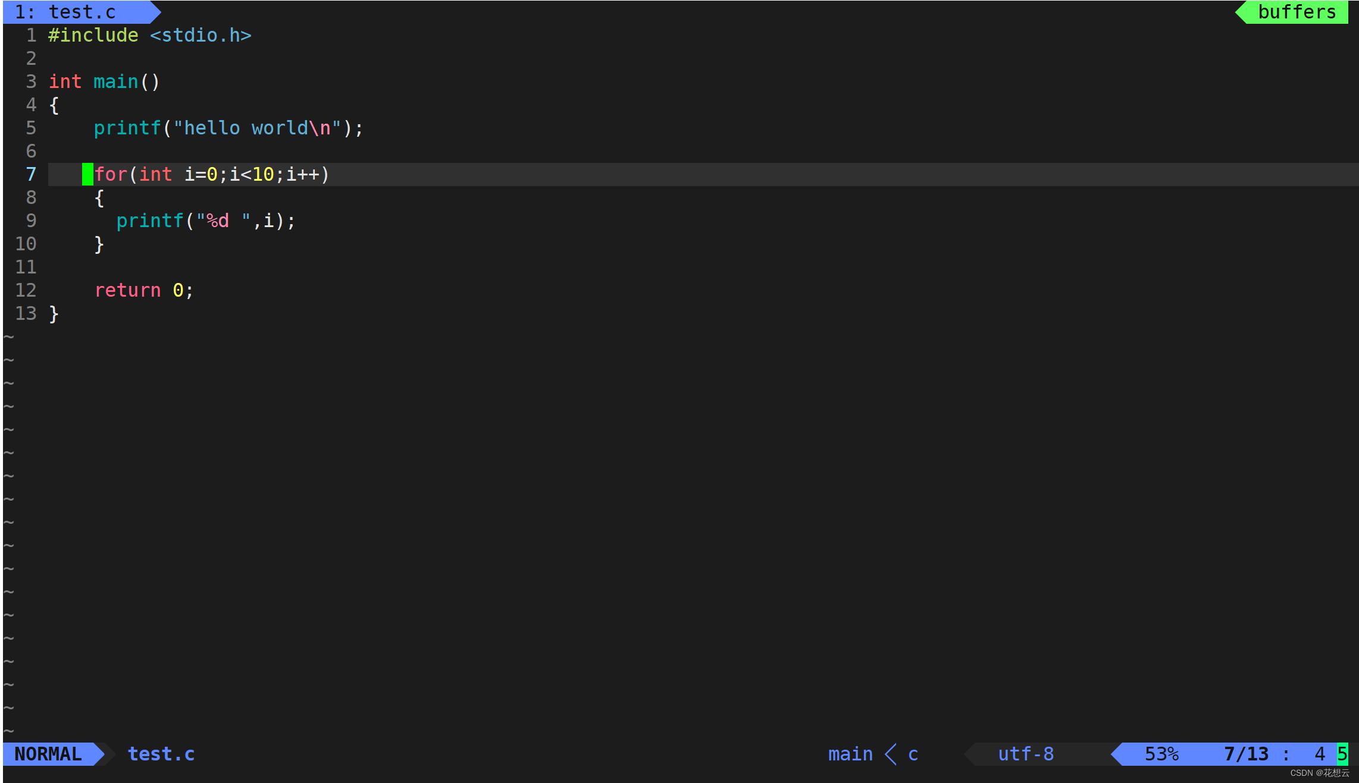Click the 7/13 line position indicator

tap(1246, 753)
